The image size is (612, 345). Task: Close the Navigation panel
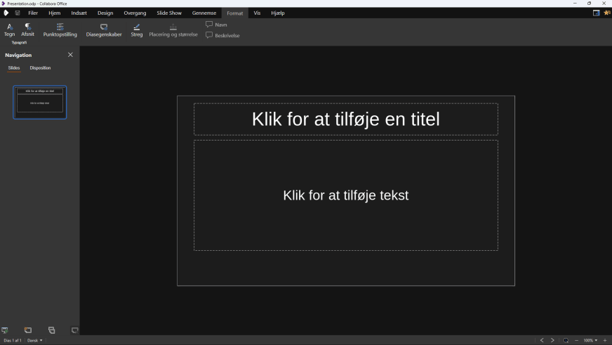(70, 55)
